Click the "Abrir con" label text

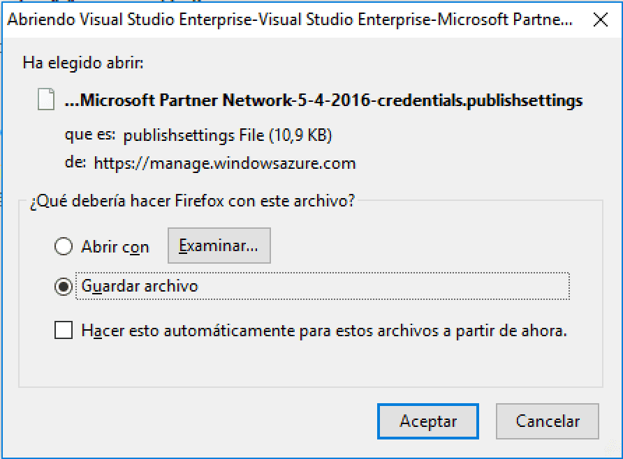(x=115, y=247)
